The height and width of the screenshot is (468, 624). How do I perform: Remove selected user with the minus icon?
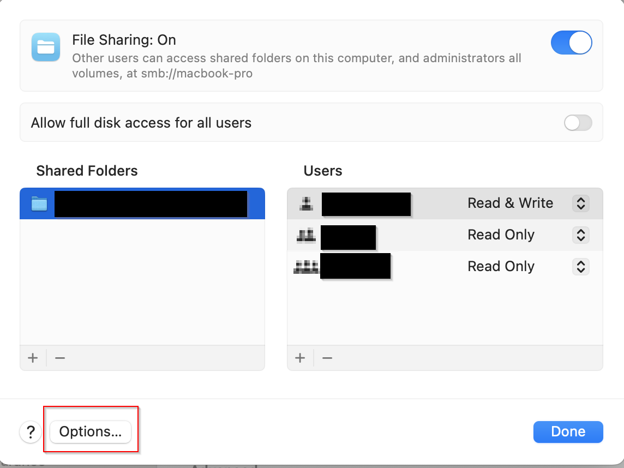(327, 358)
